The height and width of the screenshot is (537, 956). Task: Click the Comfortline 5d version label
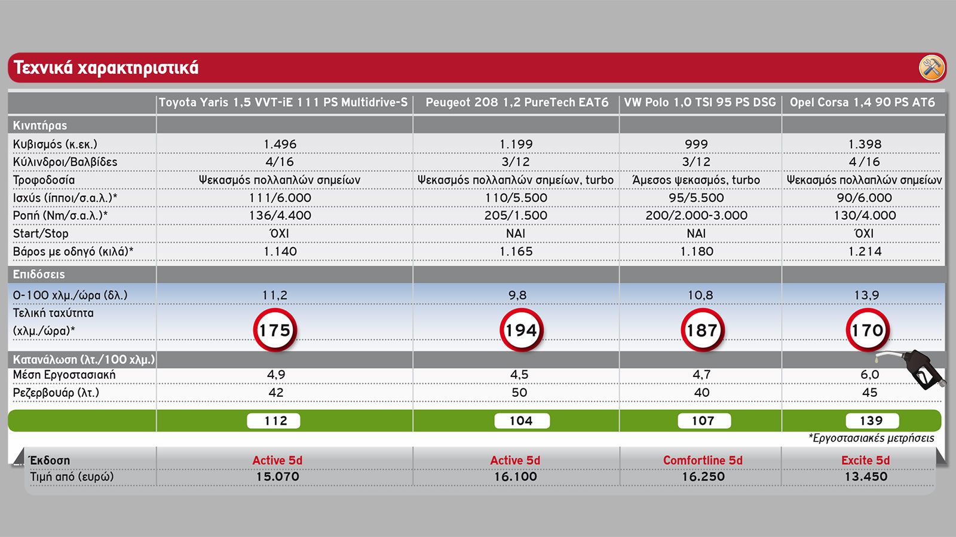point(703,460)
